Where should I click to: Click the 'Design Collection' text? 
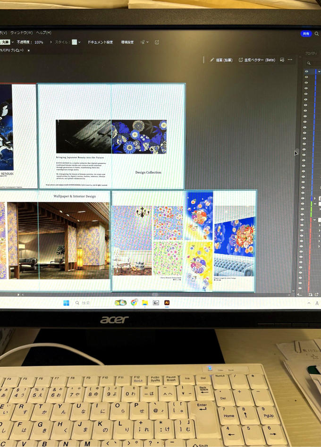coord(148,172)
